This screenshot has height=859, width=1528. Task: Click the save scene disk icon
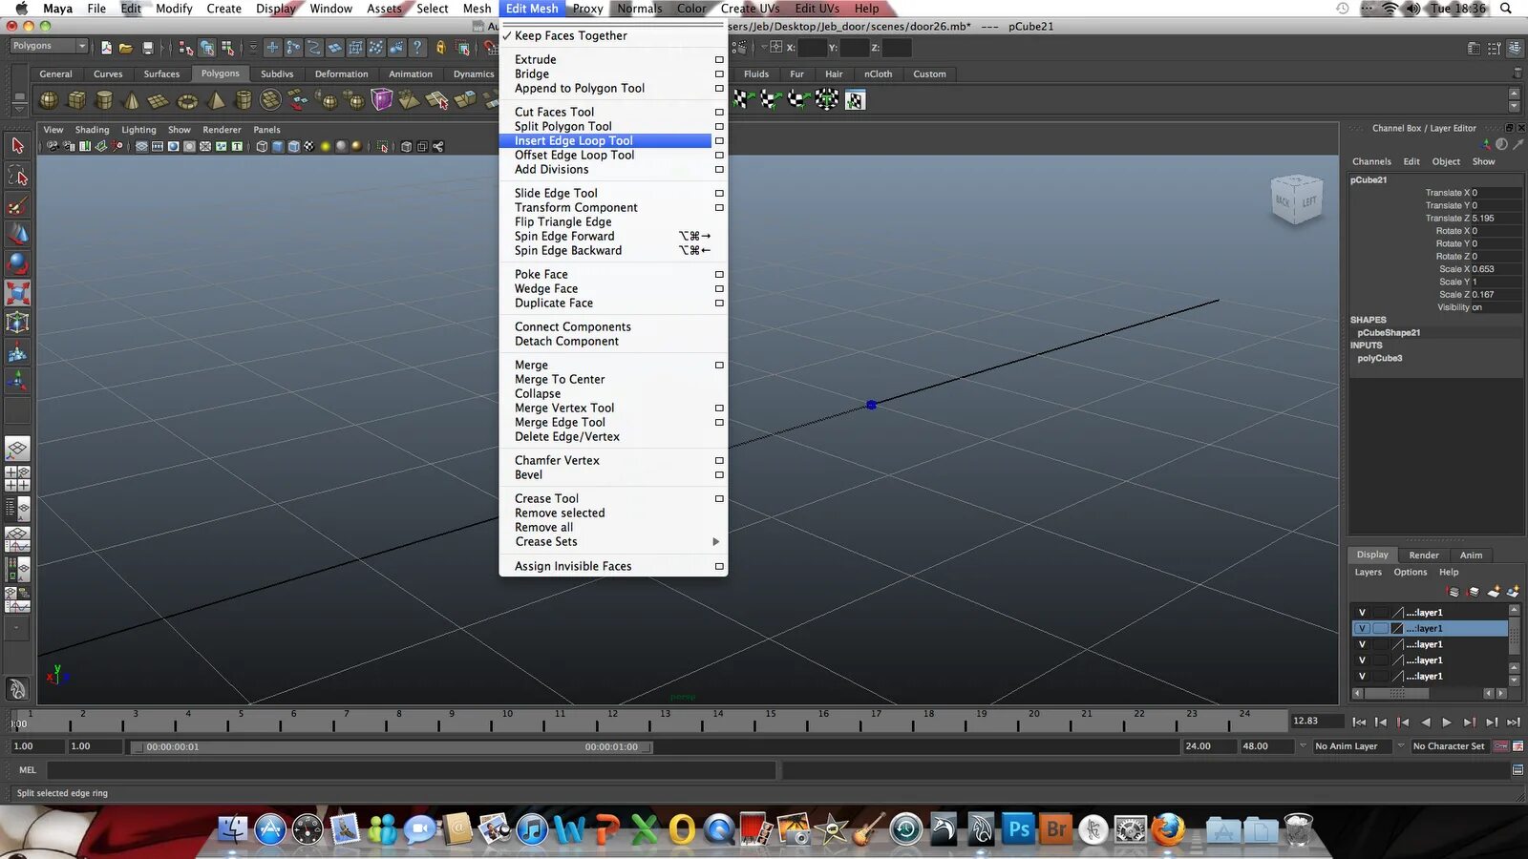[x=148, y=47]
